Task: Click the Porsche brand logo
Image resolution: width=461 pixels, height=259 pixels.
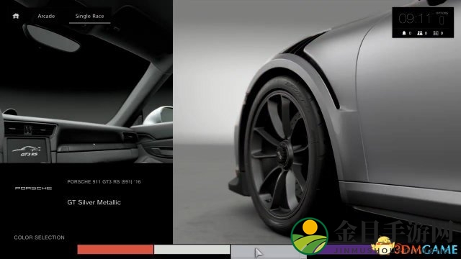Action: point(33,188)
